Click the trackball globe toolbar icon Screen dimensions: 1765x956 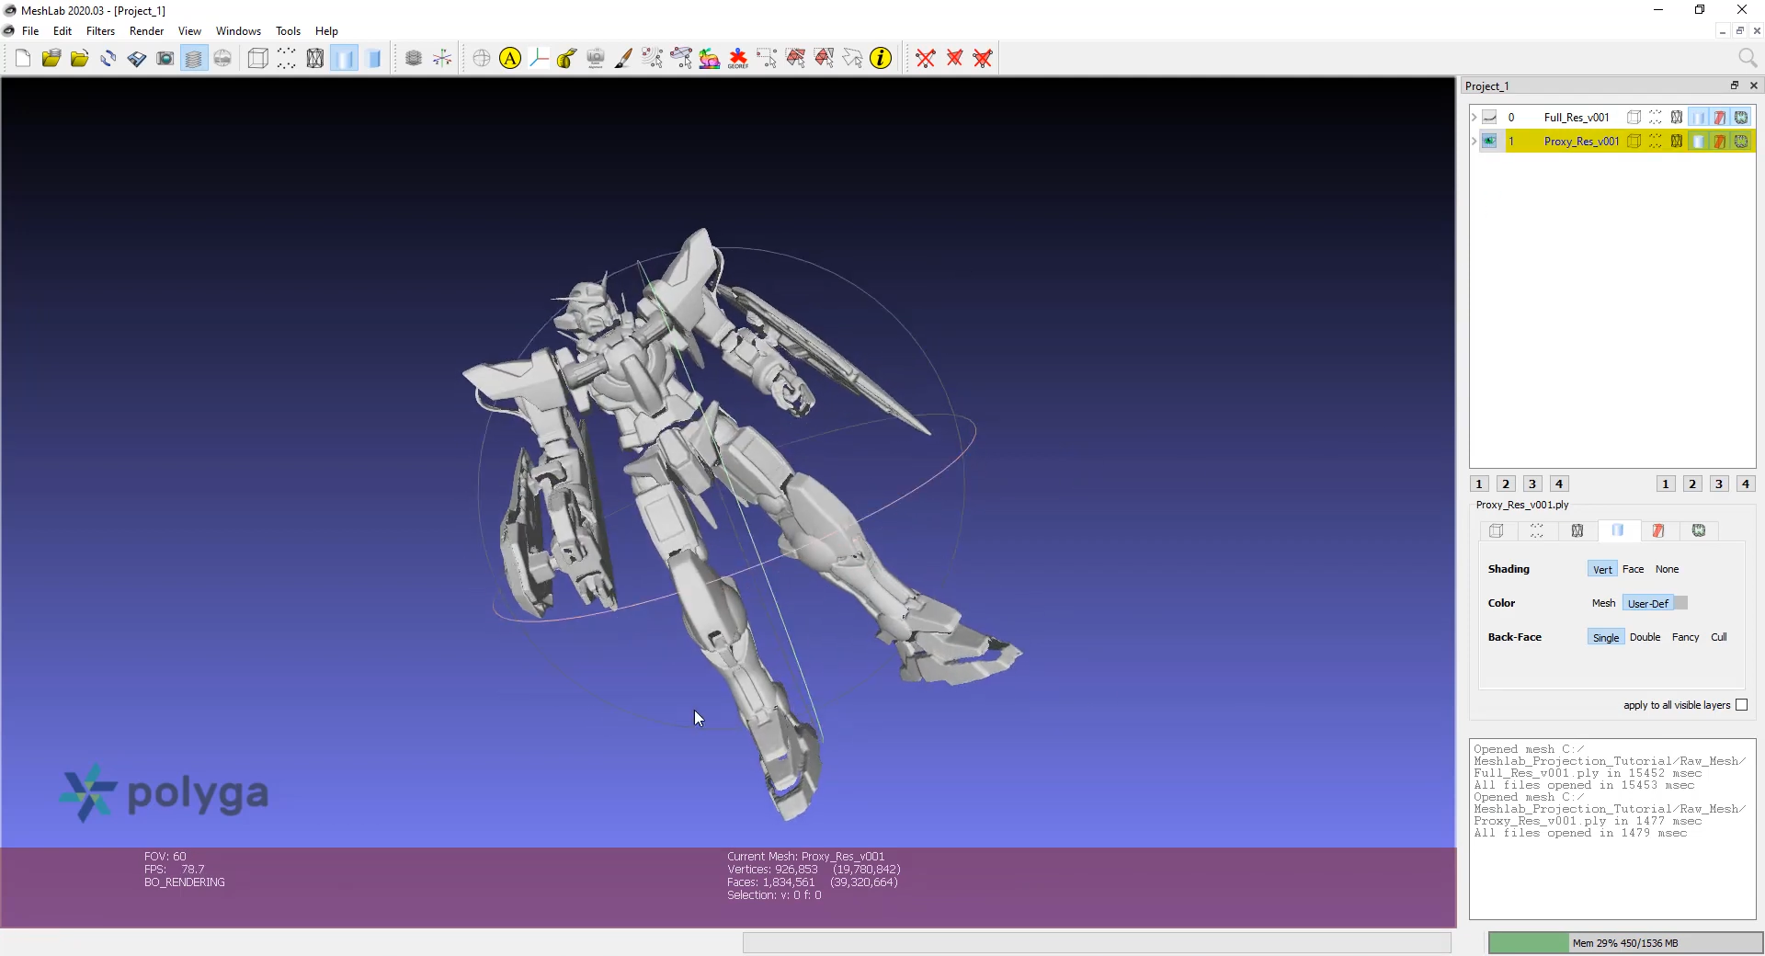(x=482, y=59)
